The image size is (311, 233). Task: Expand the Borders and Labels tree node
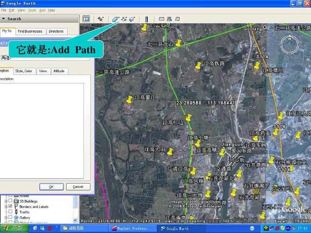click(6, 206)
